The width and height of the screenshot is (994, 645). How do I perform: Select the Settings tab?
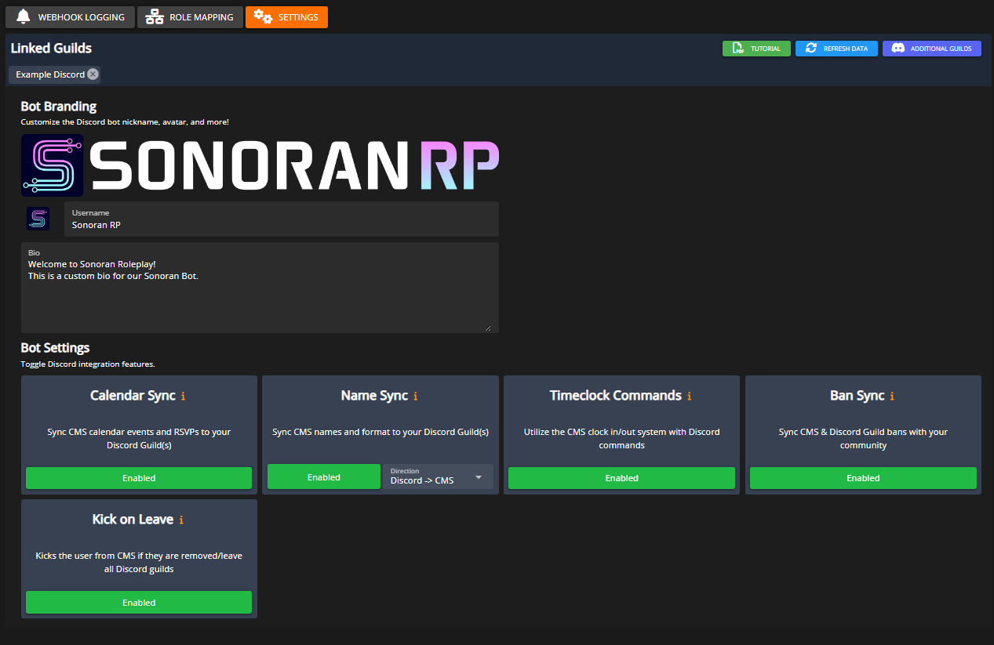click(x=286, y=17)
